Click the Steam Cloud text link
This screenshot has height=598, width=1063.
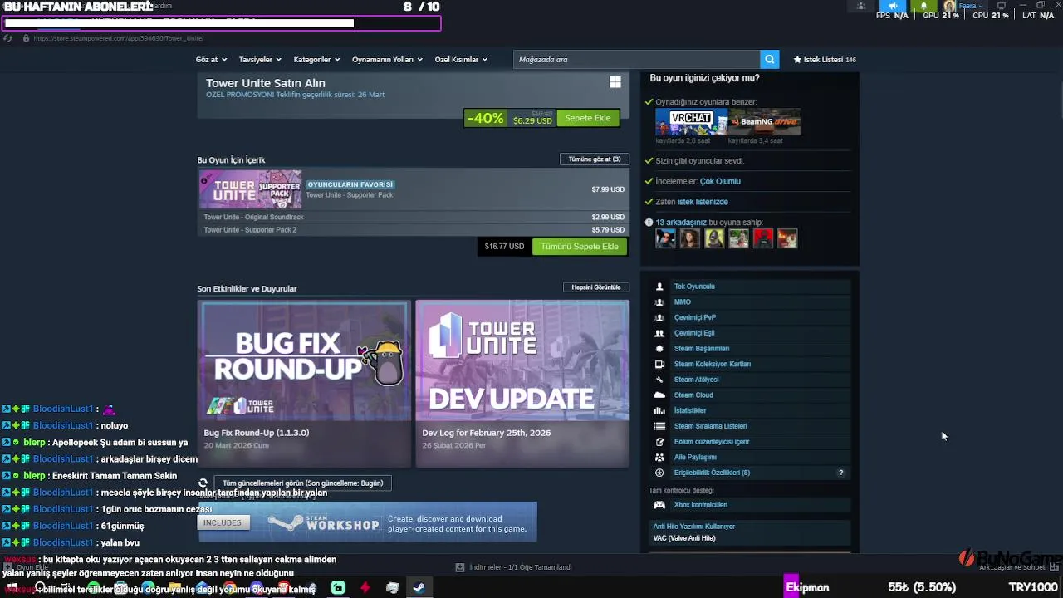(x=693, y=395)
